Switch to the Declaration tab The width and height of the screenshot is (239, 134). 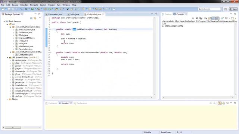(x=80, y=103)
